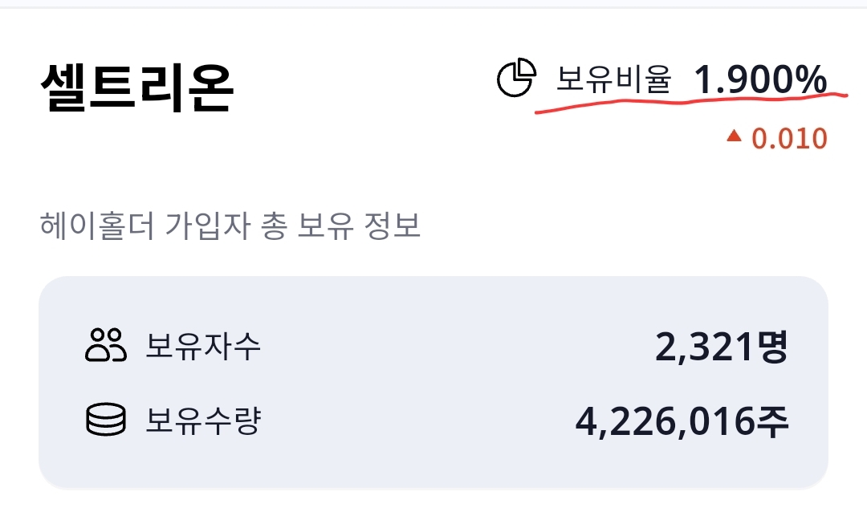Screen dimensions: 867x520
Task: Tap the 헤이홀더 가입자 총 보유 정보 heading
Action: tap(230, 225)
